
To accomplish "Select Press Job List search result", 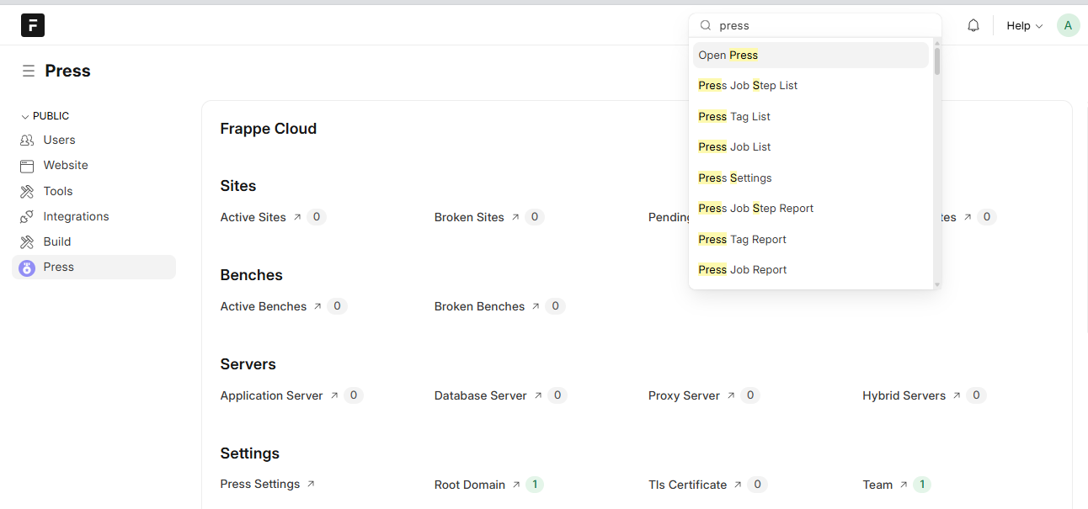I will (734, 147).
